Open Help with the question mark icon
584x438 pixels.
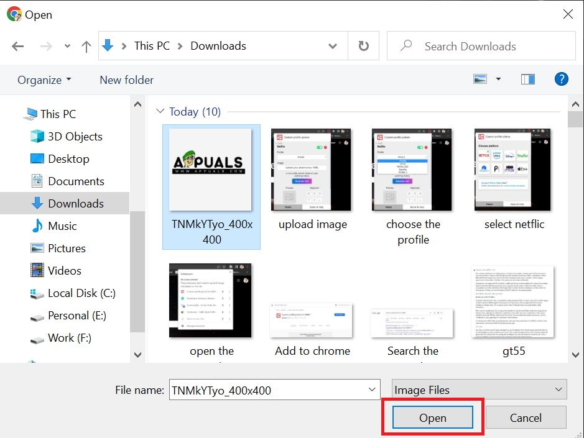[561, 79]
